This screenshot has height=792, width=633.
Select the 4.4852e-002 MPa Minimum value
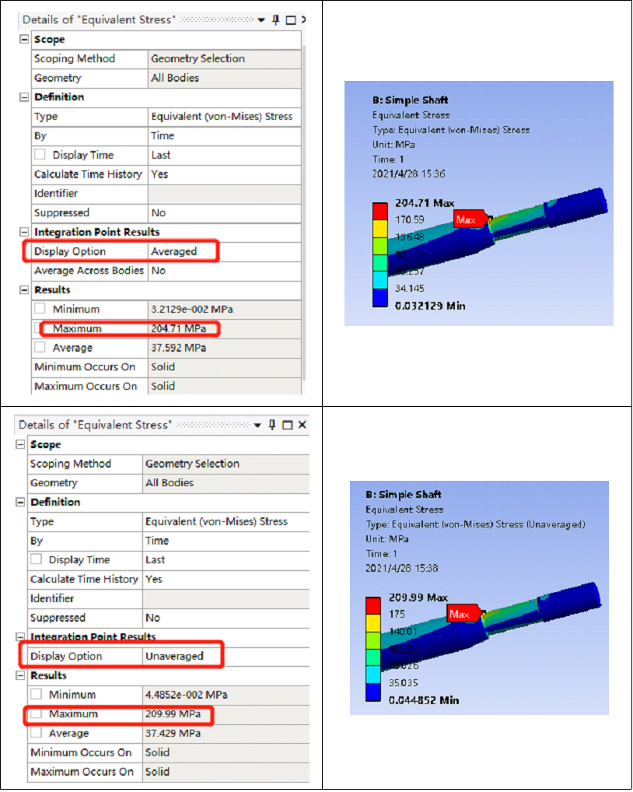[x=226, y=695]
